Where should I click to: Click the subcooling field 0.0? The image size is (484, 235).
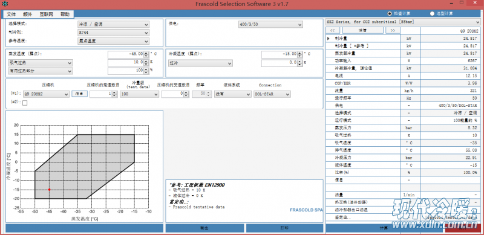(x=279, y=63)
